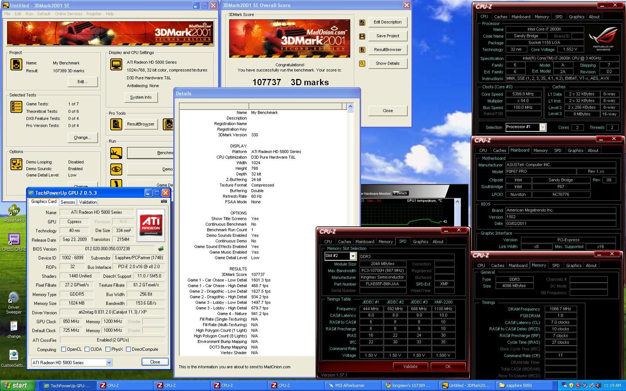Click the Options icon in 3DMark

coord(16,164)
